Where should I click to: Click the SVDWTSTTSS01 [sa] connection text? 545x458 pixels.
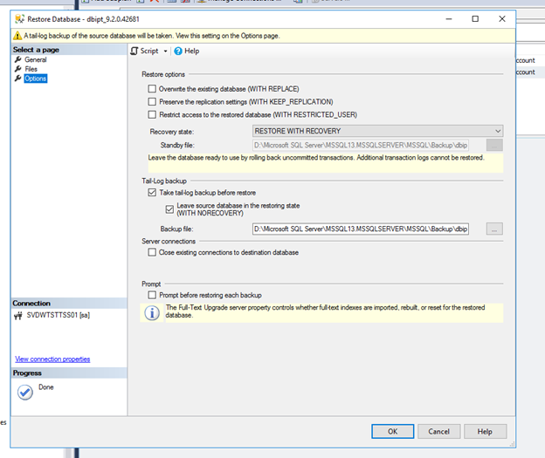coord(58,315)
